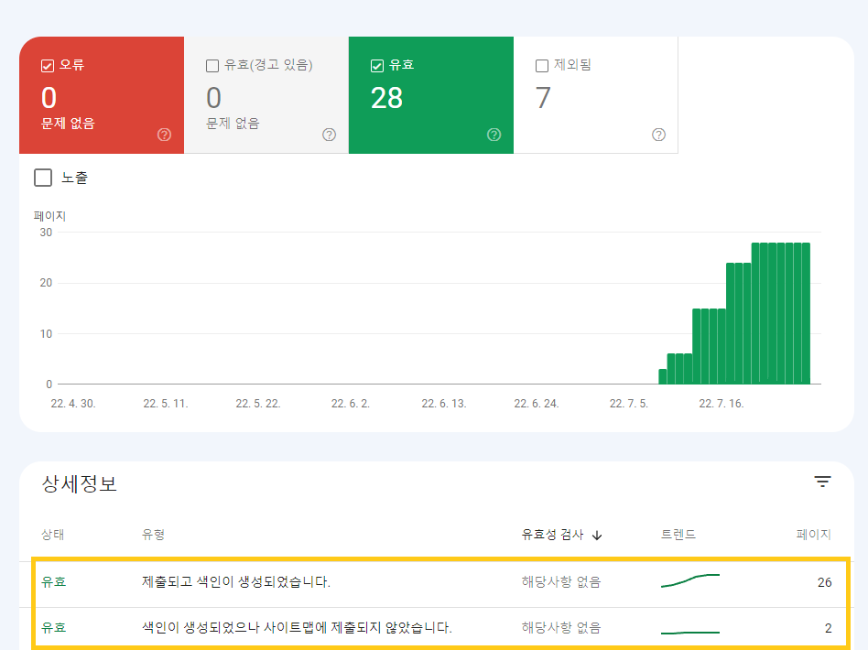Click trend sparkline of the 26-page row
Viewport: 868px width, 650px height.
click(x=690, y=580)
